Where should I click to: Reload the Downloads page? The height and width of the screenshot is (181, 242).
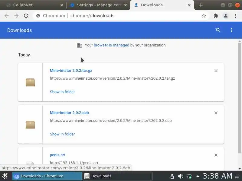[26, 16]
